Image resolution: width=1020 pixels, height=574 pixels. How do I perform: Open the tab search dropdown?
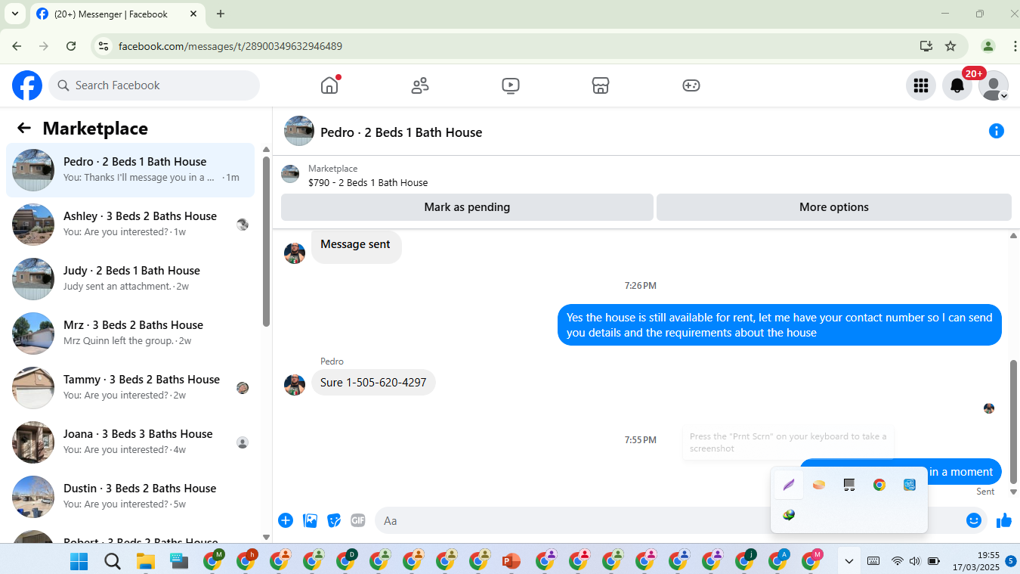(x=14, y=14)
